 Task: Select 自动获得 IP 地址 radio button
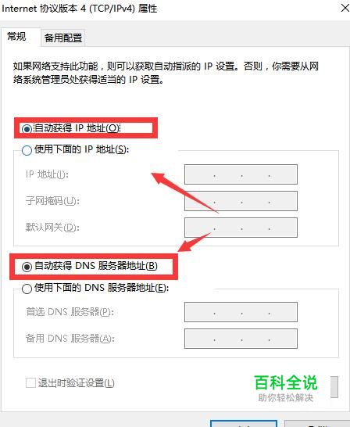click(27, 128)
